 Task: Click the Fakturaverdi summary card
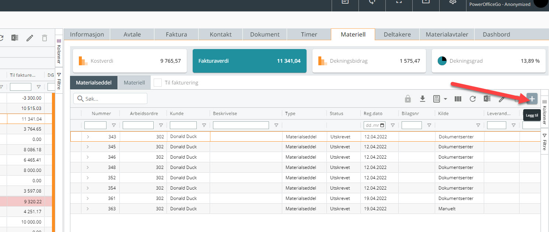point(249,61)
